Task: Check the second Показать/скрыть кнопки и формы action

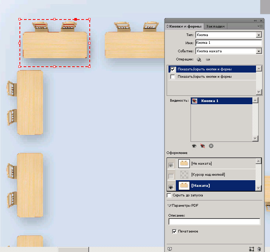Action: click(x=173, y=77)
